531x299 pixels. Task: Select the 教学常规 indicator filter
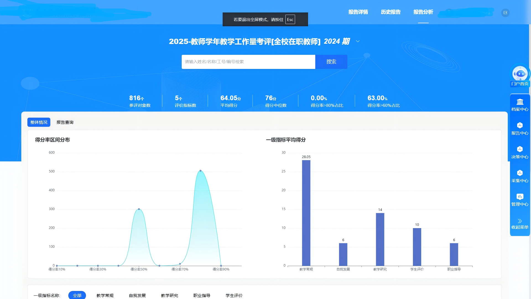pyautogui.click(x=105, y=295)
